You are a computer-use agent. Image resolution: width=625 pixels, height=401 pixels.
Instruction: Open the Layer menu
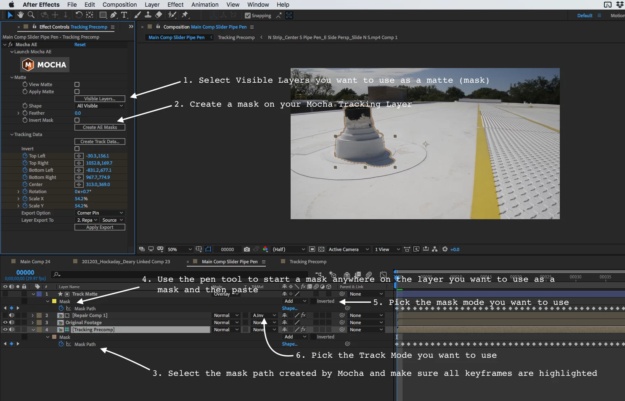(x=152, y=5)
